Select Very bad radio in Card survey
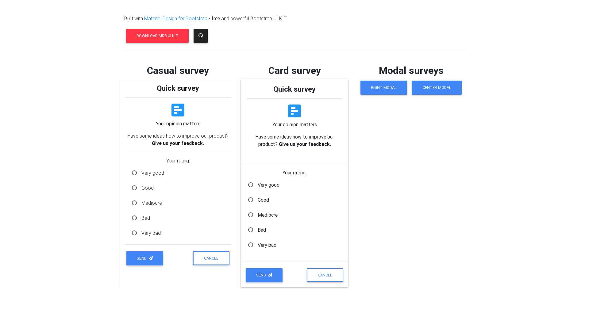Viewport: 589px width, 331px height. pos(250,245)
